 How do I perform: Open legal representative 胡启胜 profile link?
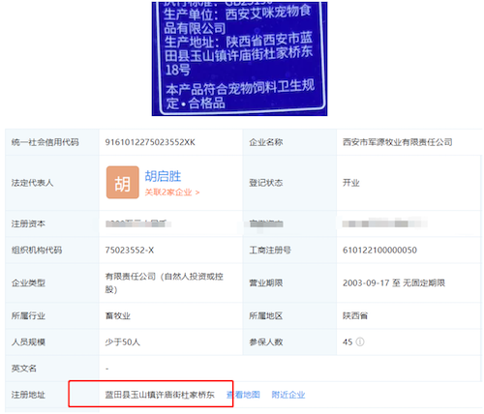(163, 176)
